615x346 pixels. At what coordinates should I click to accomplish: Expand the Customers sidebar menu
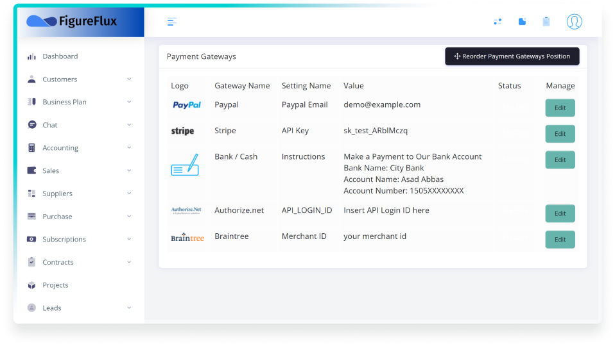129,79
